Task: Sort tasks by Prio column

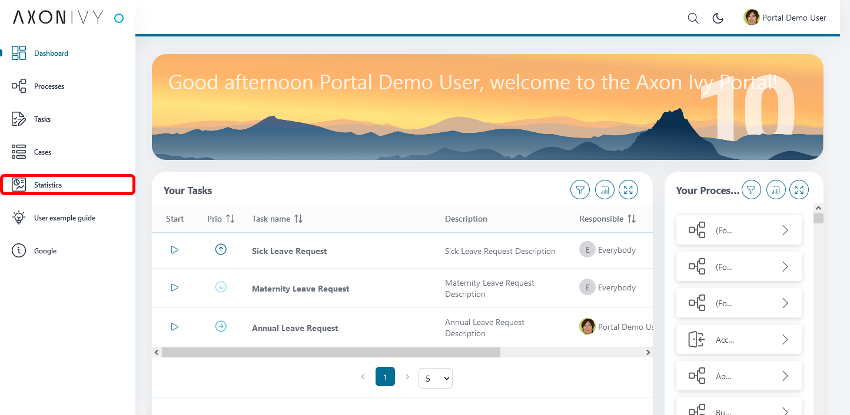Action: (x=230, y=219)
